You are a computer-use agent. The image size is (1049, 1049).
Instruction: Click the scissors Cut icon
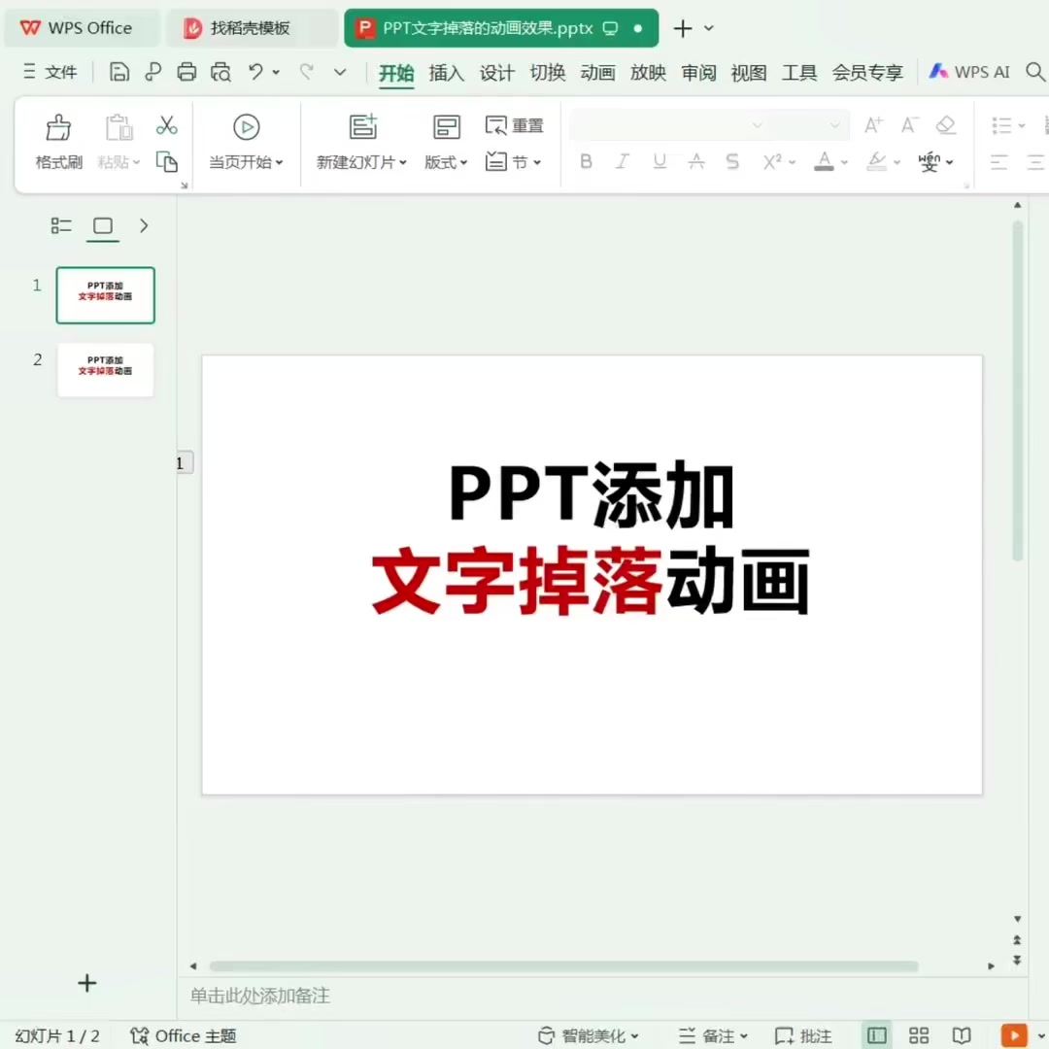[x=166, y=124]
